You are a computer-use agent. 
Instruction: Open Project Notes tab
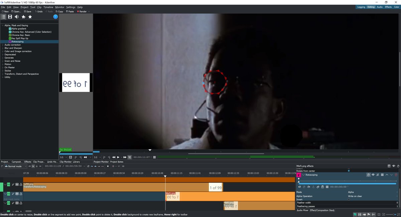pyautogui.click(x=117, y=162)
